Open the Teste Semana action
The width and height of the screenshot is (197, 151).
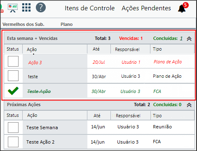coord(42,128)
